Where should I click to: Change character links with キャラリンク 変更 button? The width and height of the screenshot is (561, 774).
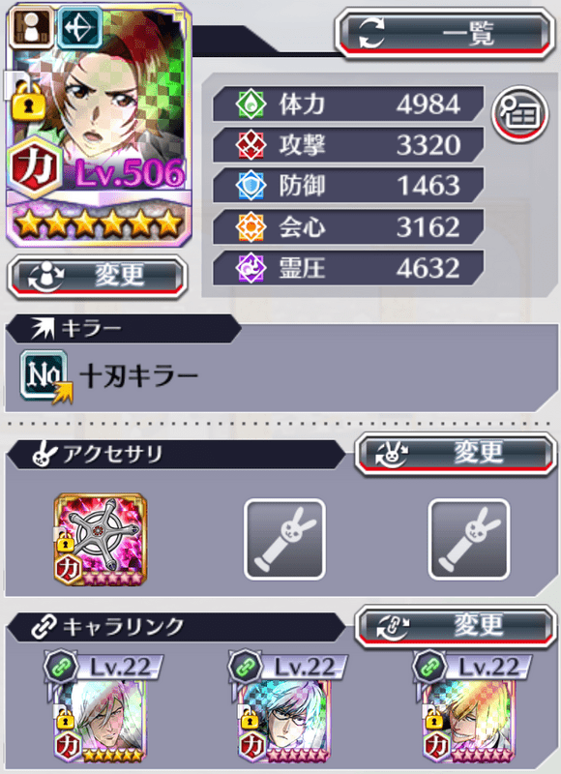(x=455, y=627)
